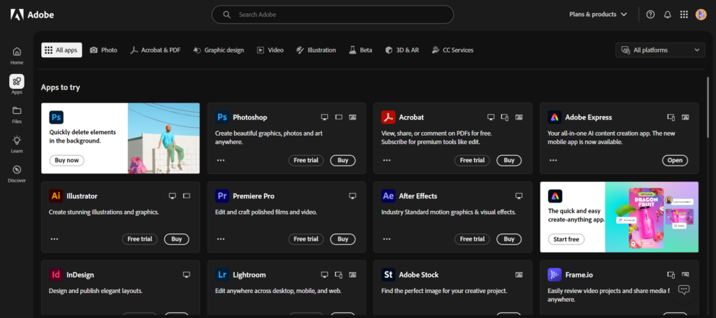Open the Help question mark icon

[x=651, y=15]
